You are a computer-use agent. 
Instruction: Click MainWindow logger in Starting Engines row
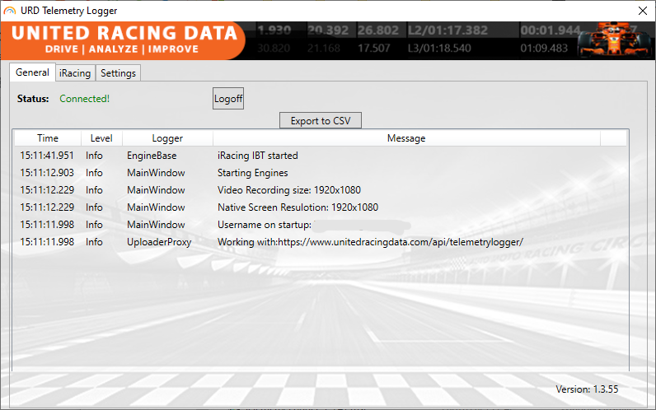coord(156,173)
